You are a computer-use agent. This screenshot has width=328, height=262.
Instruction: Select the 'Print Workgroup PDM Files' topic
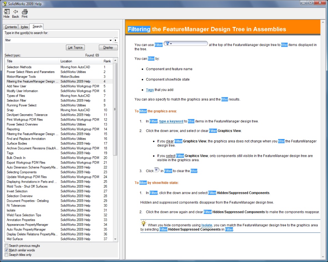pos(59,120)
